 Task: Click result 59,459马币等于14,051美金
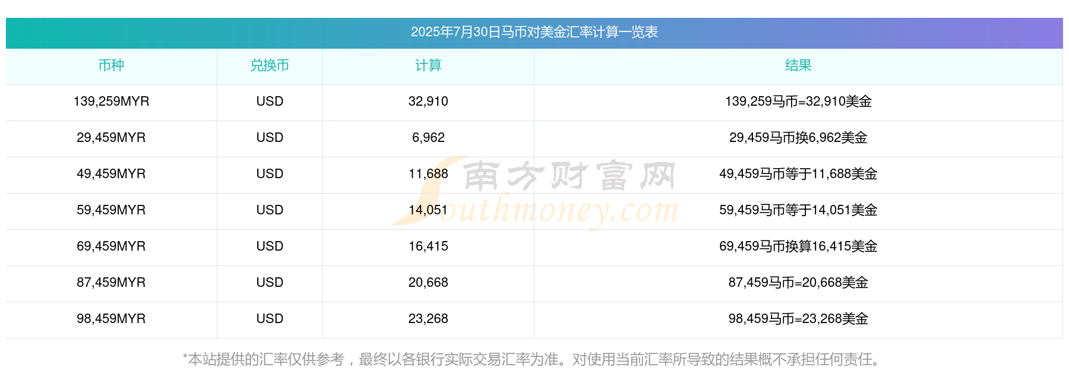pyautogui.click(x=798, y=210)
